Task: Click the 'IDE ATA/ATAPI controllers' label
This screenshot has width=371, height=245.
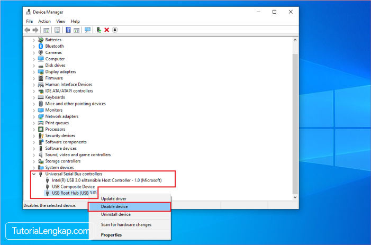Action: 69,91
